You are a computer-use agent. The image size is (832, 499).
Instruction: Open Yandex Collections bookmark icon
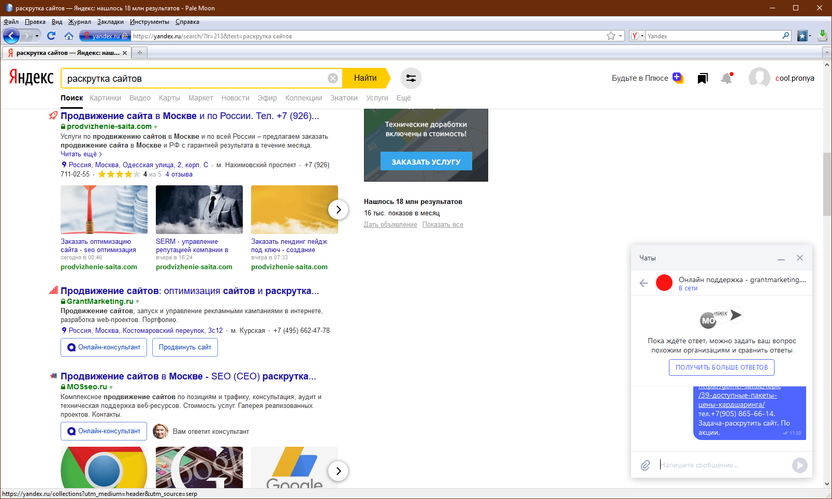[x=703, y=78]
